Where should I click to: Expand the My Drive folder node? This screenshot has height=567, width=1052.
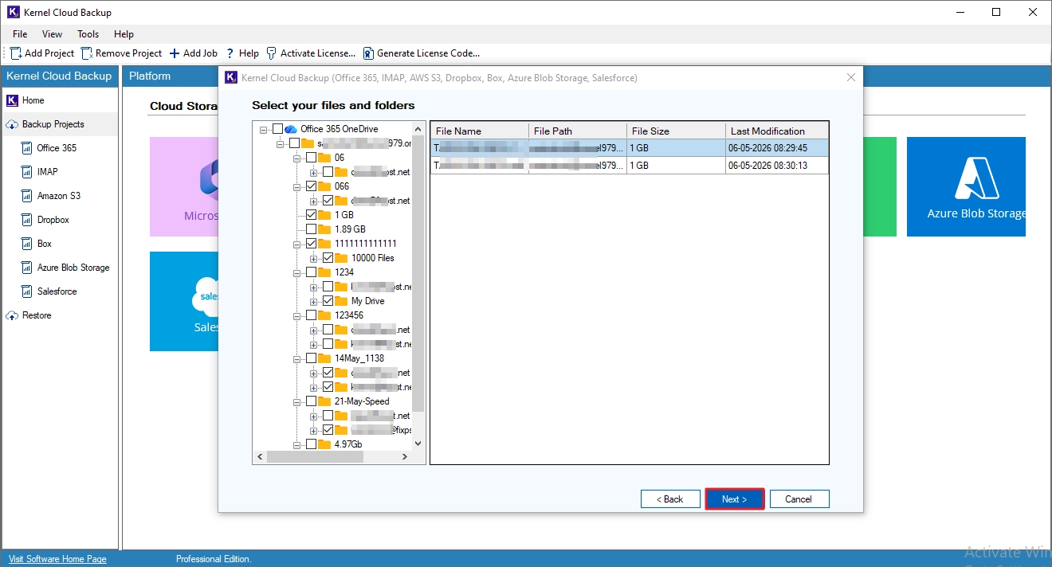coord(314,301)
